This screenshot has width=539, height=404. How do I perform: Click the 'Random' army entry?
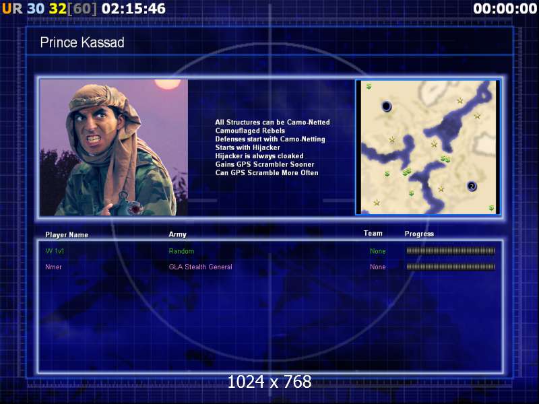(x=181, y=251)
